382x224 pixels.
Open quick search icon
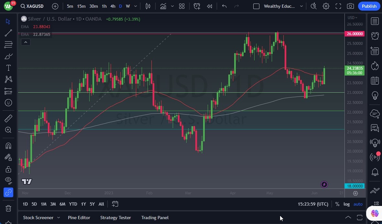pos(314,6)
